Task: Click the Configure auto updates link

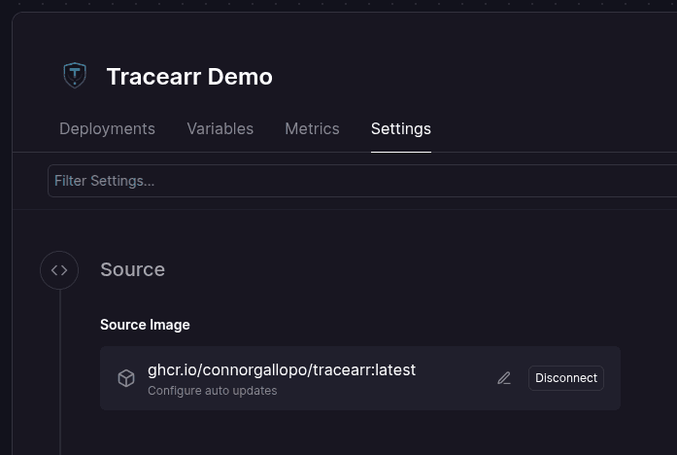Action: pyautogui.click(x=212, y=391)
